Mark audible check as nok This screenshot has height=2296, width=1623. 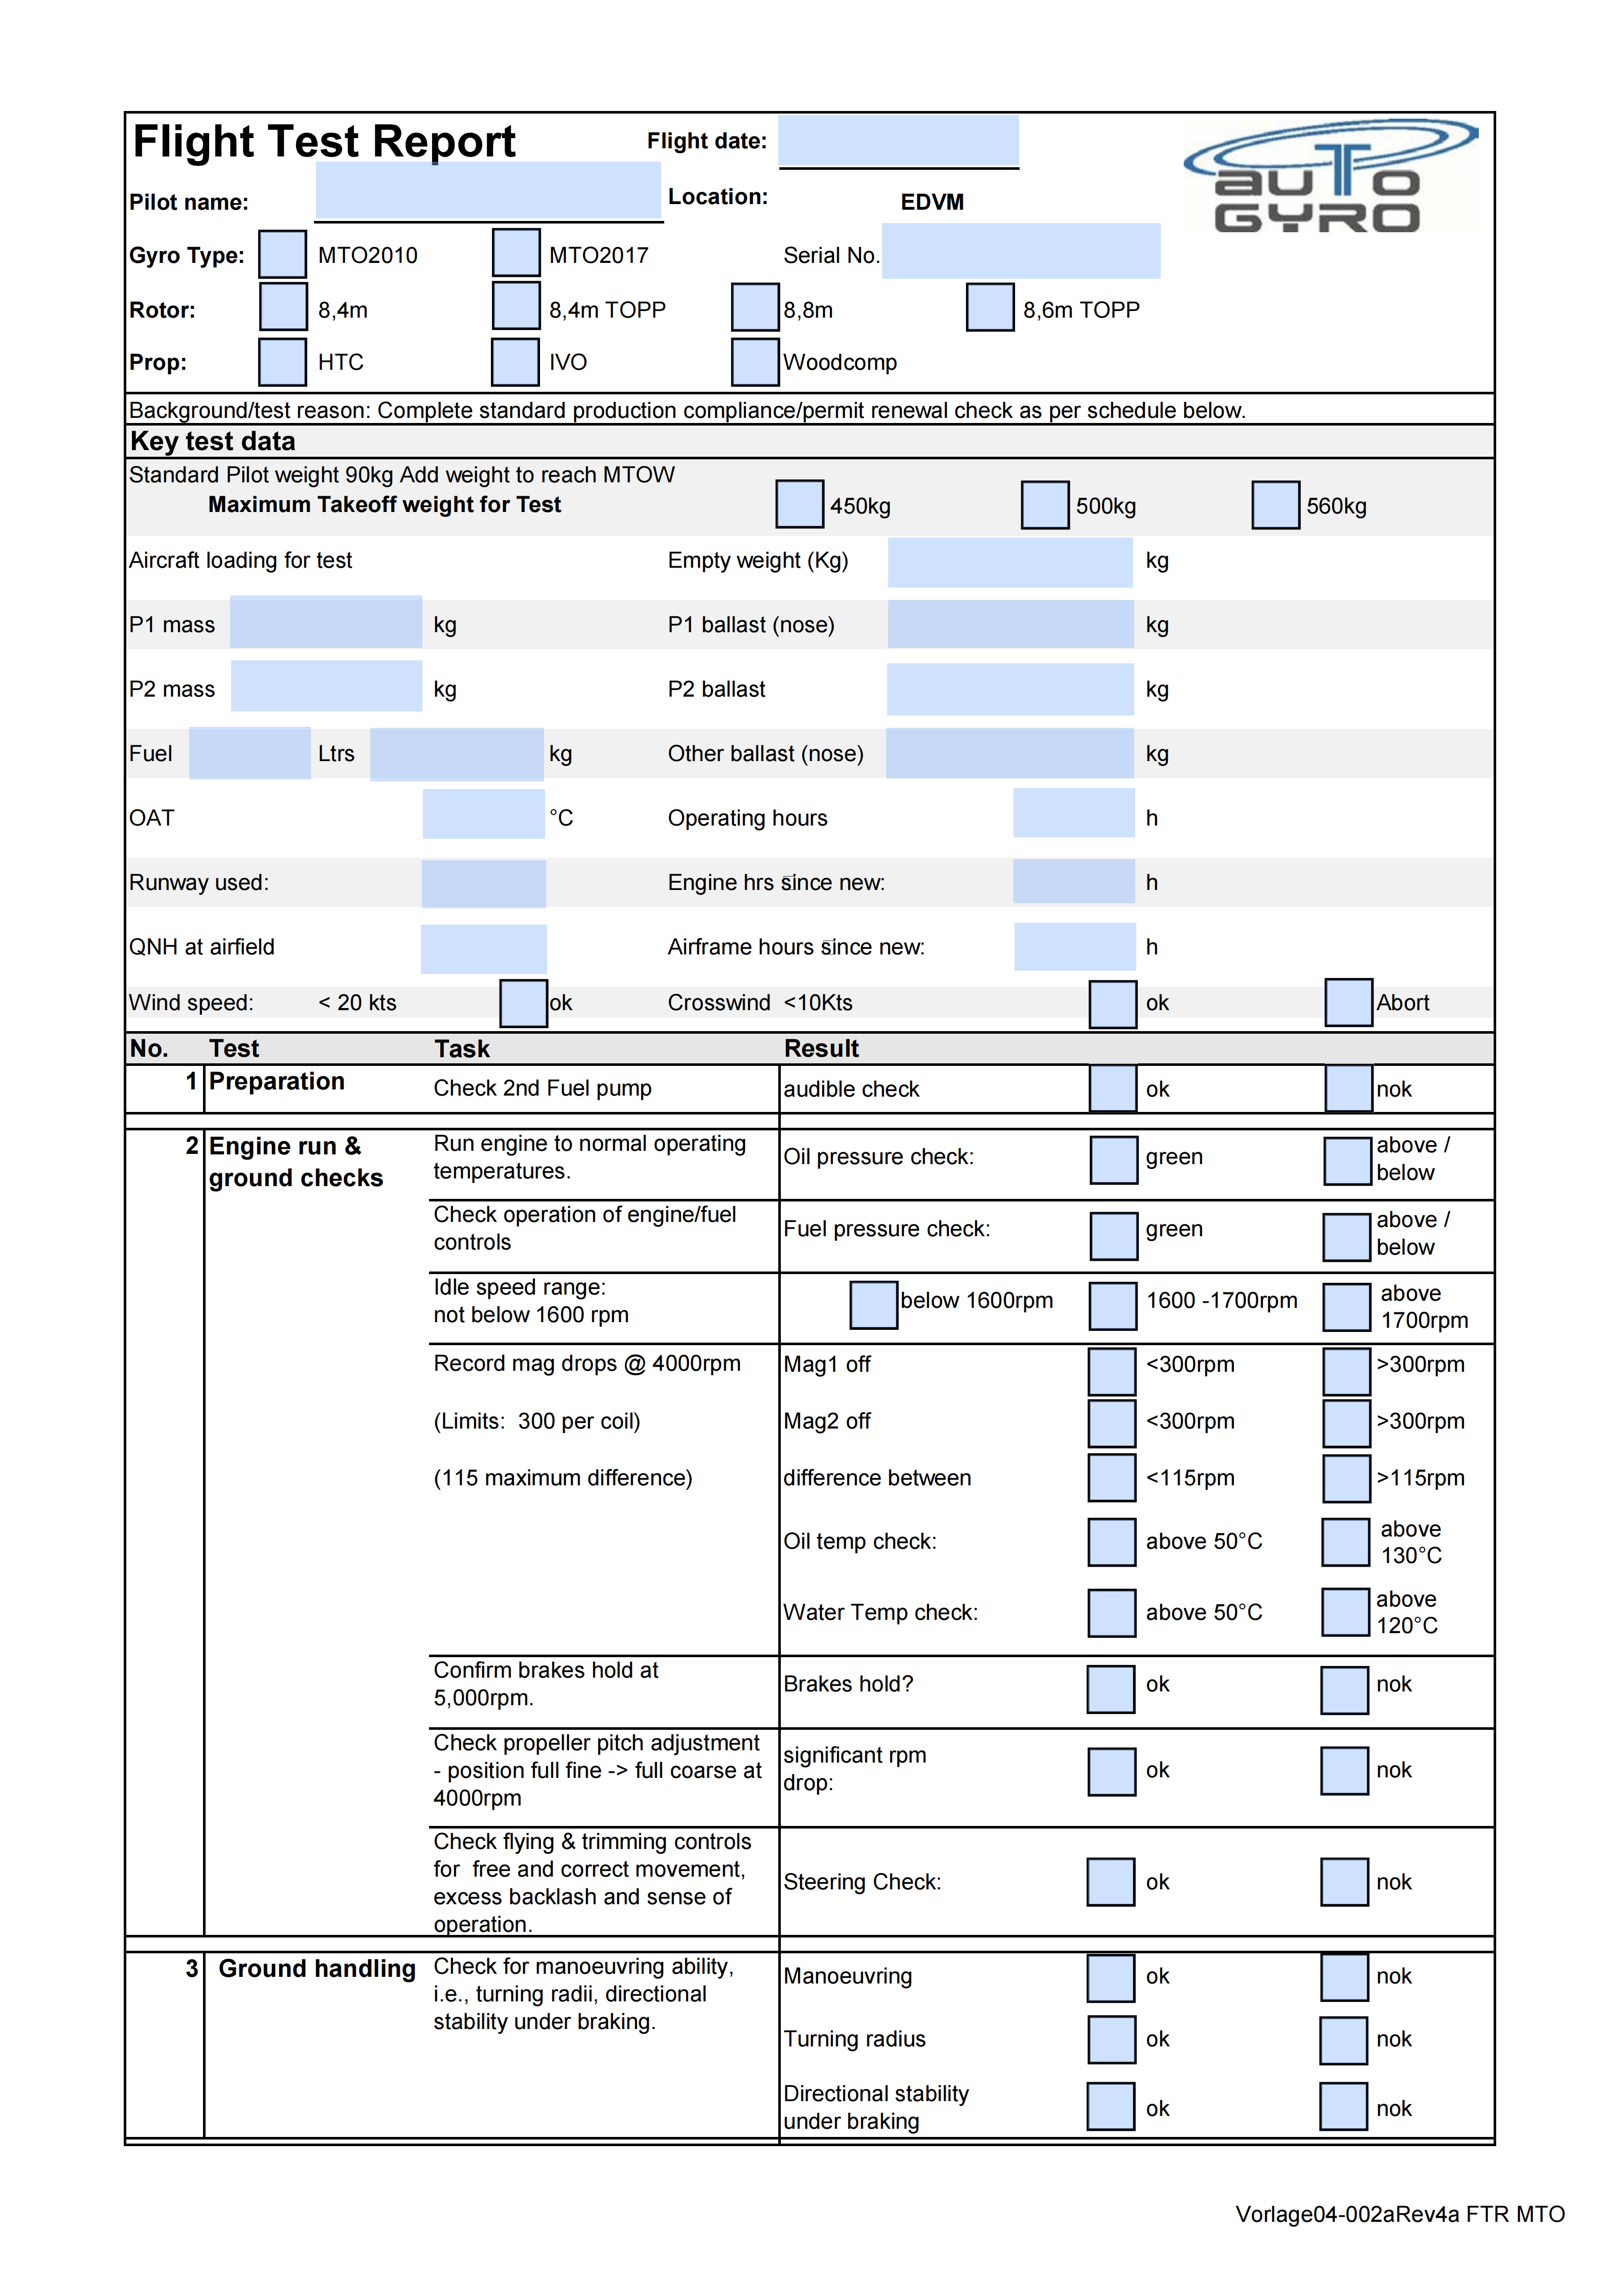[1349, 1088]
